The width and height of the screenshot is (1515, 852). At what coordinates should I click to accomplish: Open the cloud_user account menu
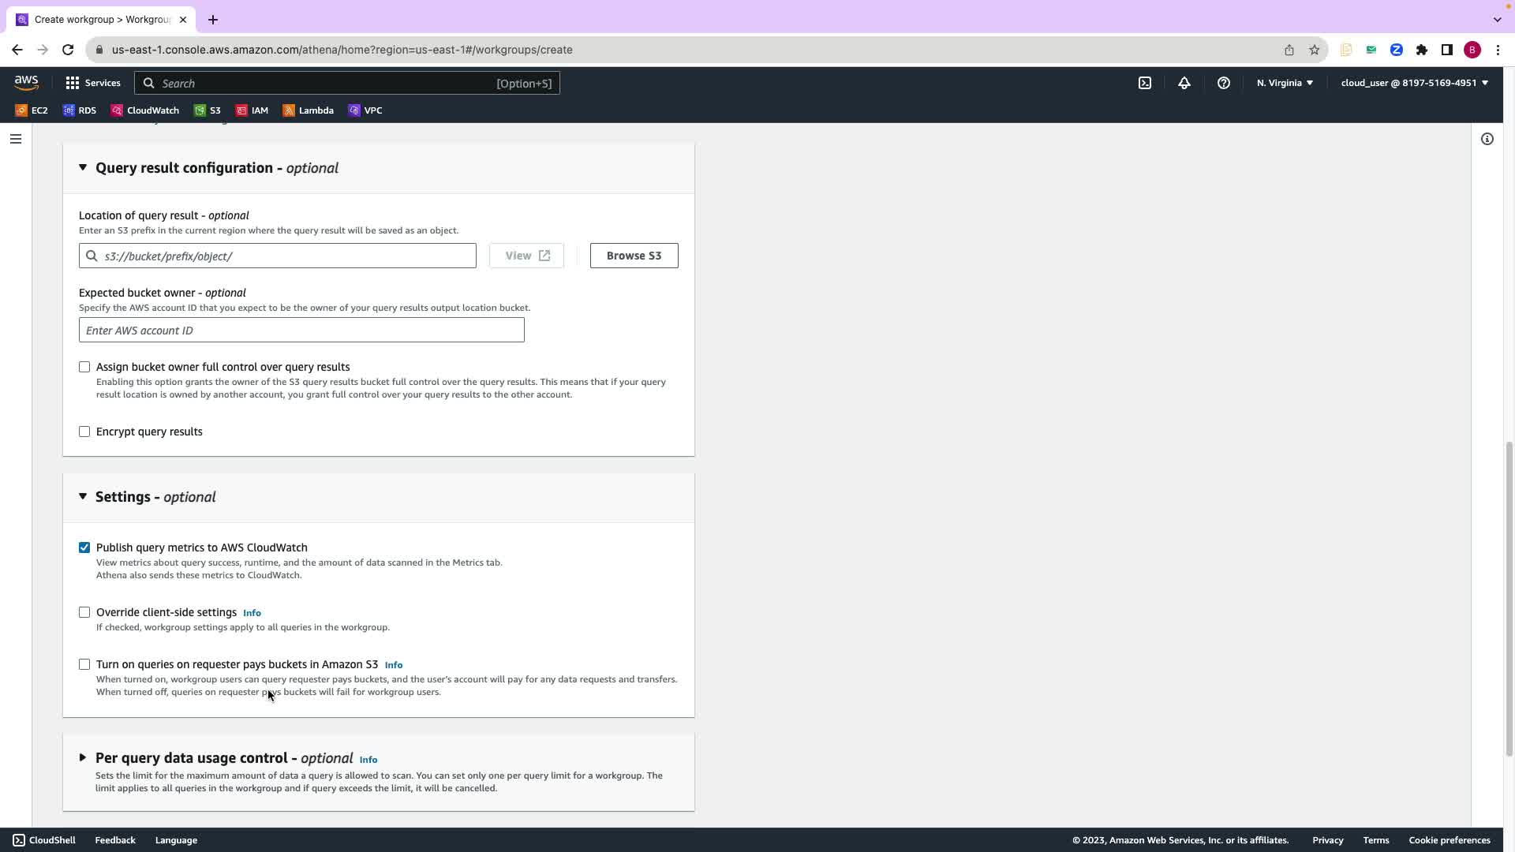(x=1413, y=83)
